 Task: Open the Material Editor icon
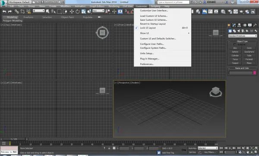[223, 11]
